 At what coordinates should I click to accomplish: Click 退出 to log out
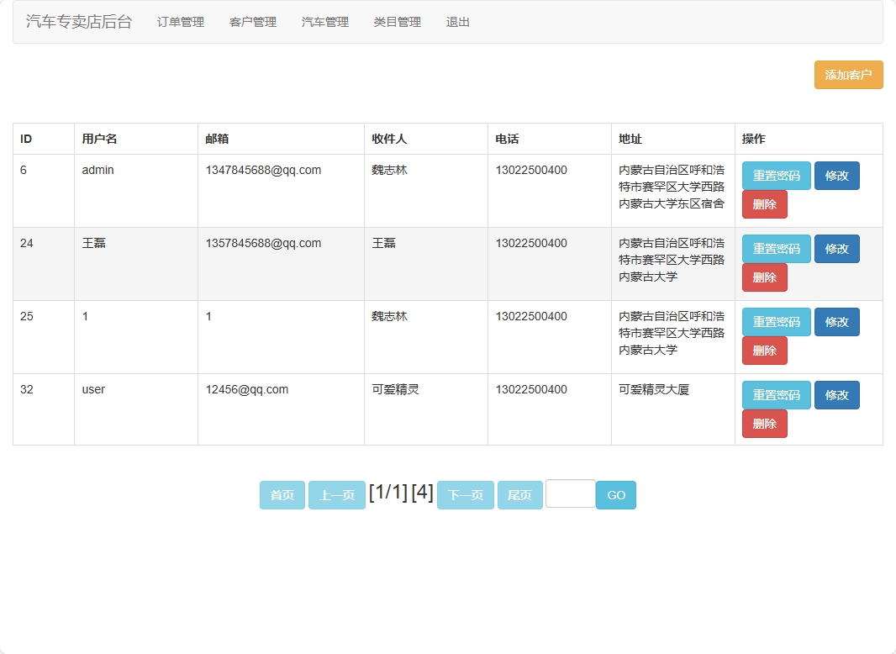(456, 23)
